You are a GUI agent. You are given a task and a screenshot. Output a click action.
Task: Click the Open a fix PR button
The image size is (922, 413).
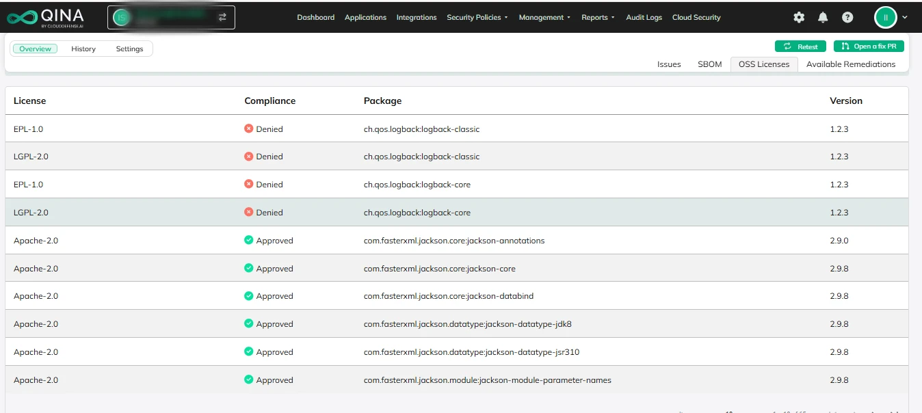pyautogui.click(x=869, y=46)
